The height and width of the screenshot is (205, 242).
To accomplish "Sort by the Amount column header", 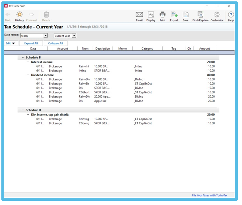I will (204, 48).
